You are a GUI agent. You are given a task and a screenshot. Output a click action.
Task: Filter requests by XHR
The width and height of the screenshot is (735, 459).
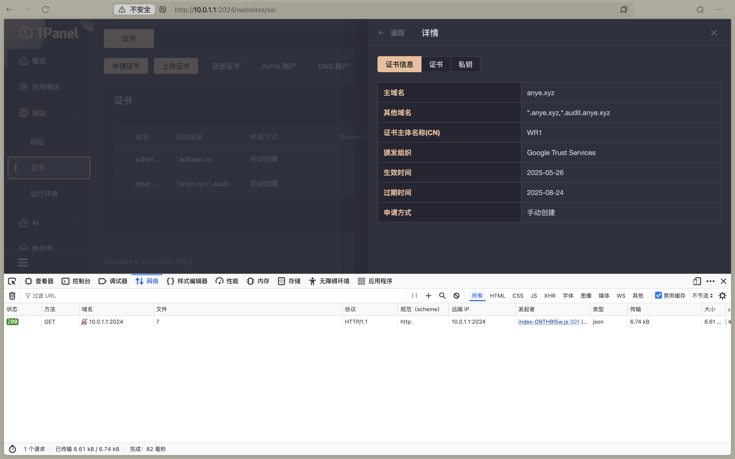[x=550, y=296]
